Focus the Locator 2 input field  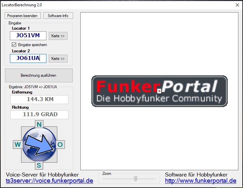coord(28,59)
